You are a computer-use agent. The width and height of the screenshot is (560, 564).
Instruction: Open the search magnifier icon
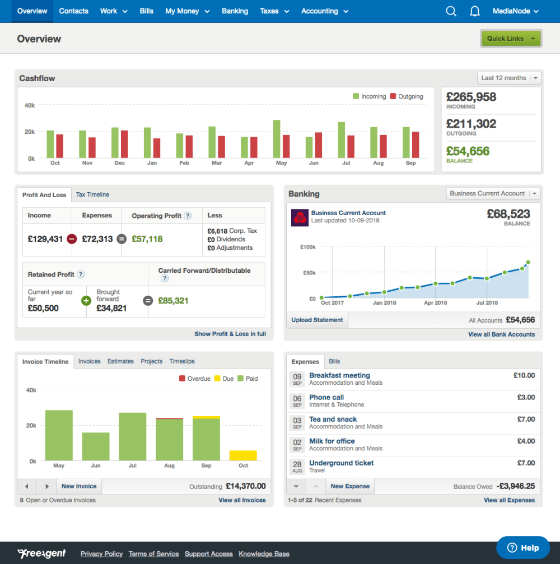pyautogui.click(x=451, y=11)
